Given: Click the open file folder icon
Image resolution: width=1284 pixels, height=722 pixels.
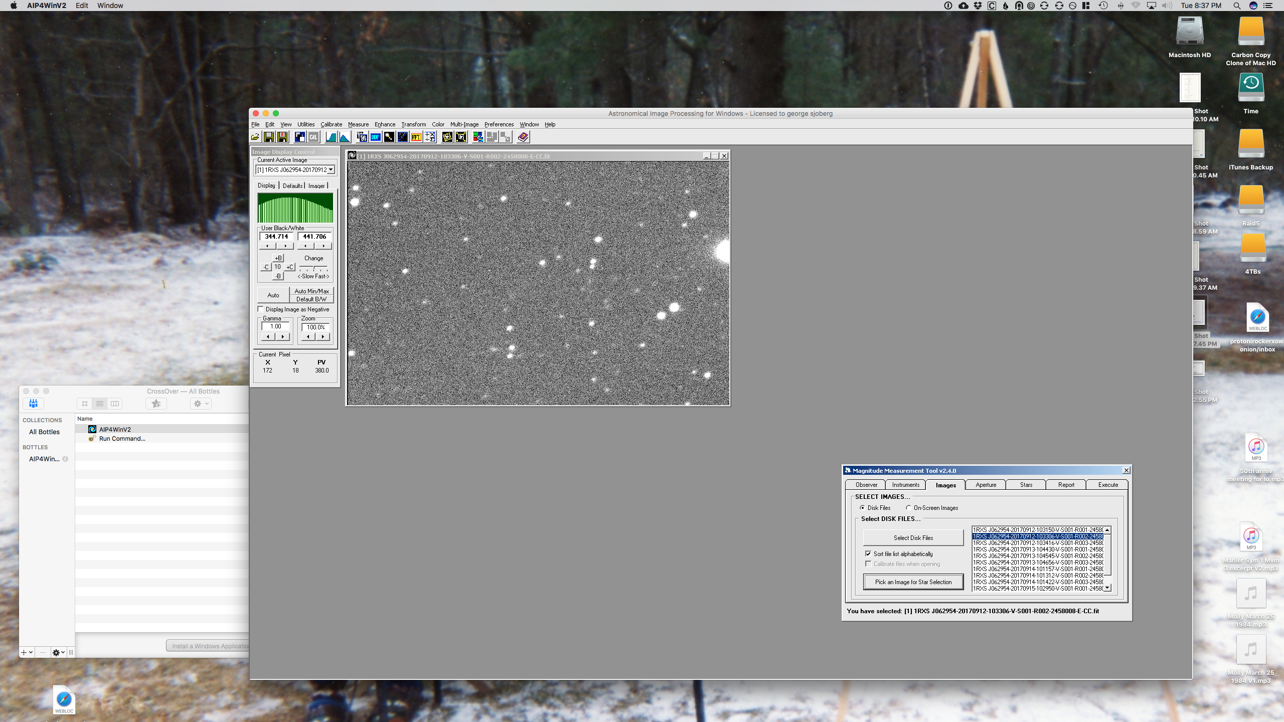Looking at the screenshot, I should pos(255,137).
